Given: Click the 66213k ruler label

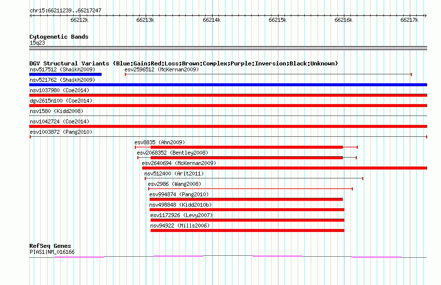Looking at the screenshot, I should pos(145,20).
